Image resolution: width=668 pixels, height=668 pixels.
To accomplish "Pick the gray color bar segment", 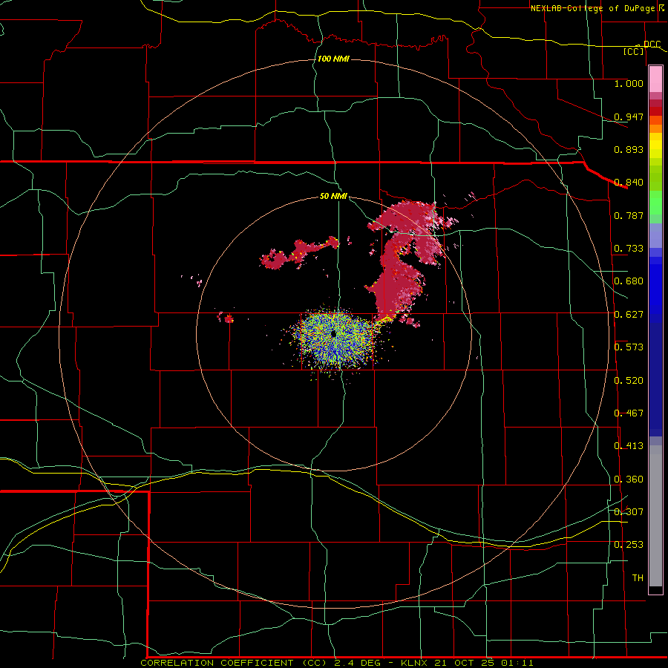I will (655, 516).
